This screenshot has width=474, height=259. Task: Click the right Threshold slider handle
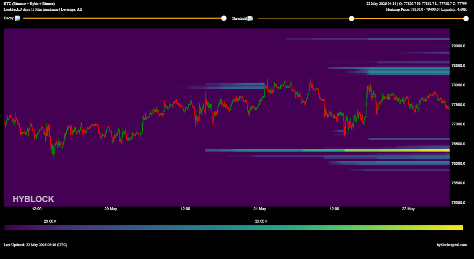coord(466,19)
